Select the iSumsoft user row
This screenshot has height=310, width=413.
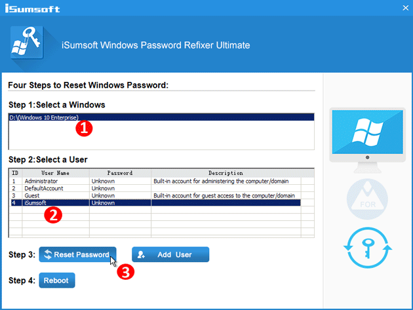pyautogui.click(x=155, y=203)
